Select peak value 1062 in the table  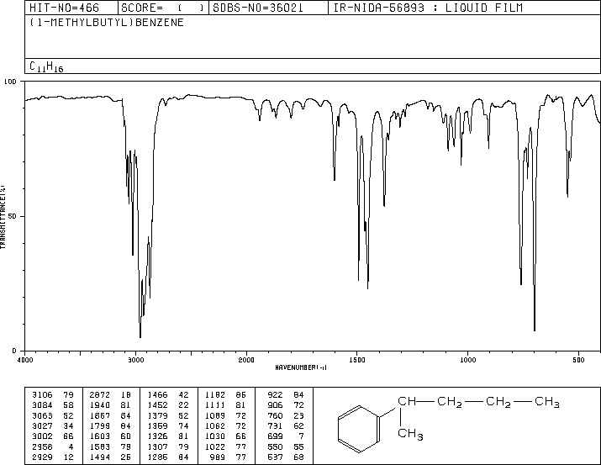point(214,425)
